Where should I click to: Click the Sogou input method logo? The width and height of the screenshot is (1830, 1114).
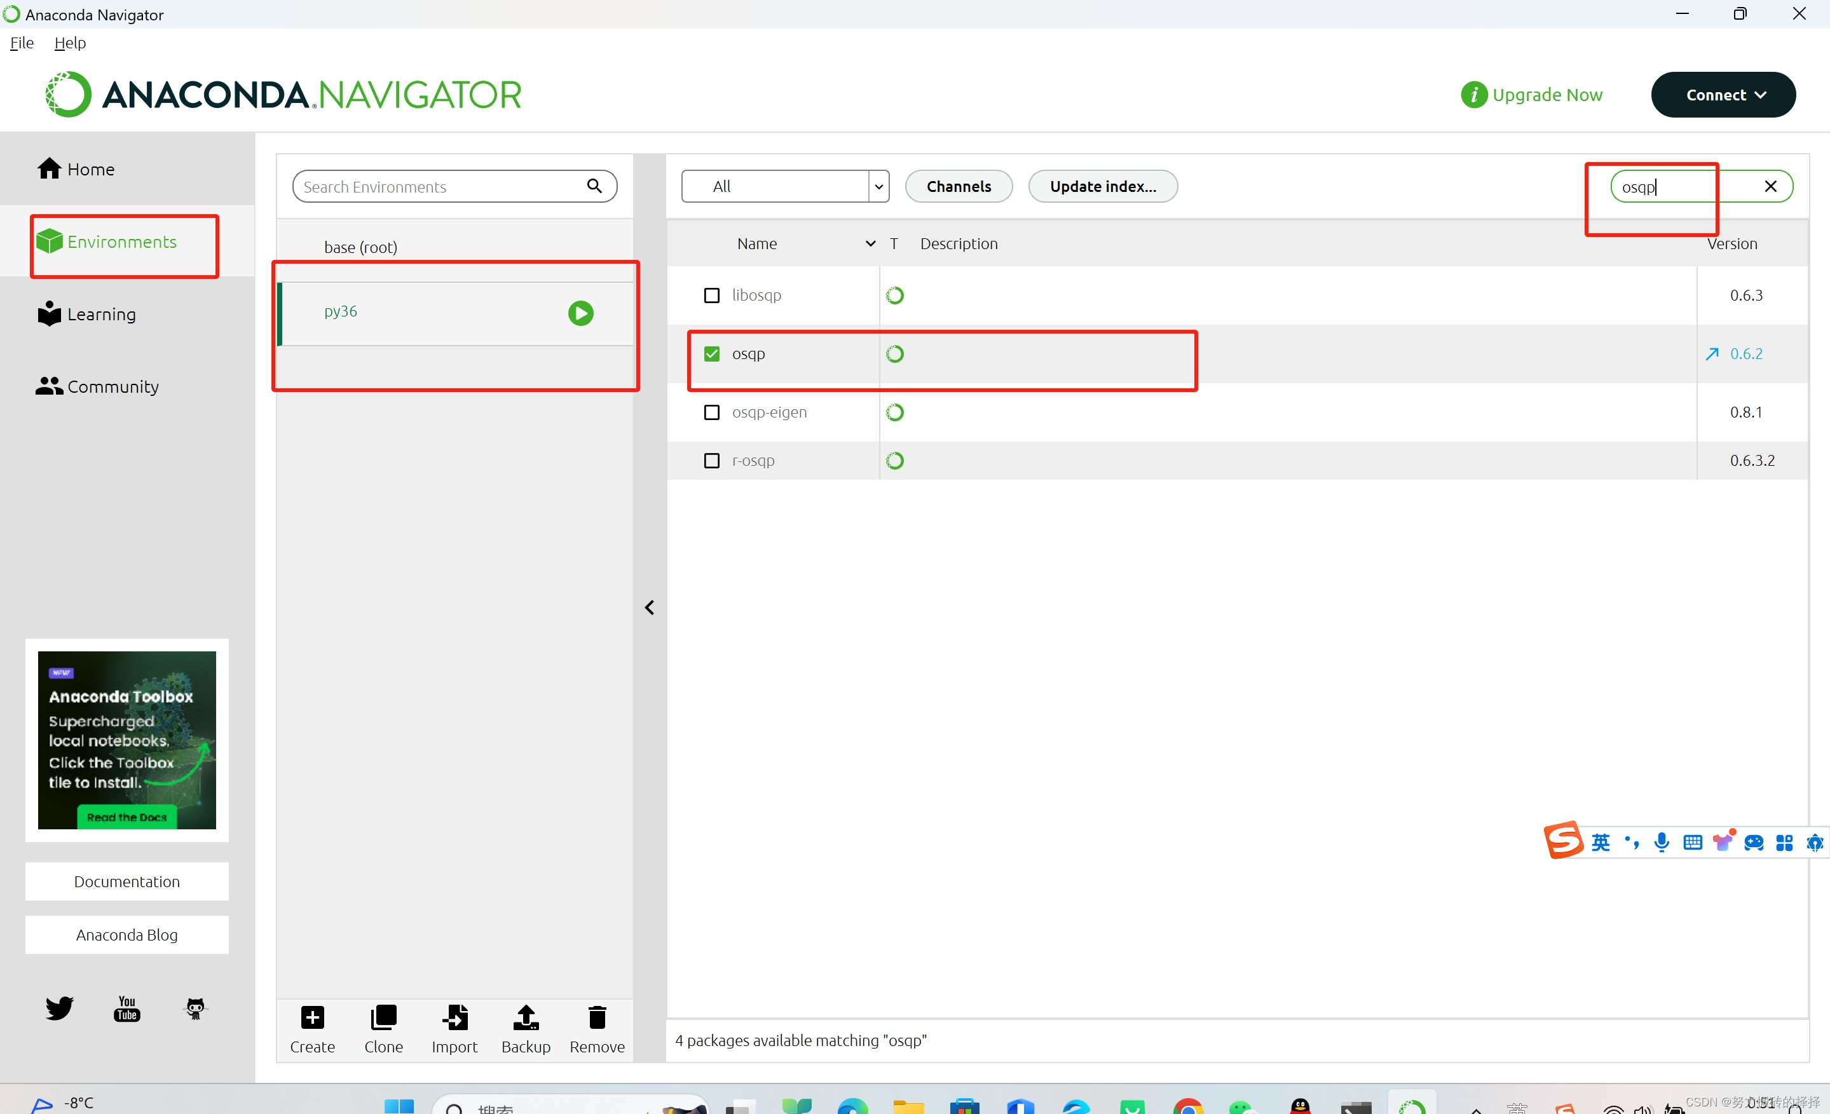pyautogui.click(x=1564, y=841)
